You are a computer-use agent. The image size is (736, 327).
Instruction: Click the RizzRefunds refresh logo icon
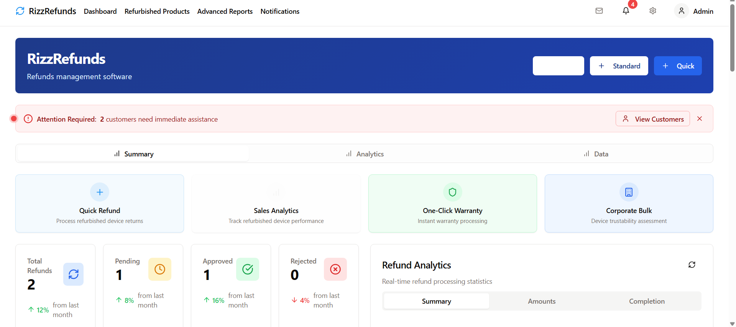[x=20, y=11]
